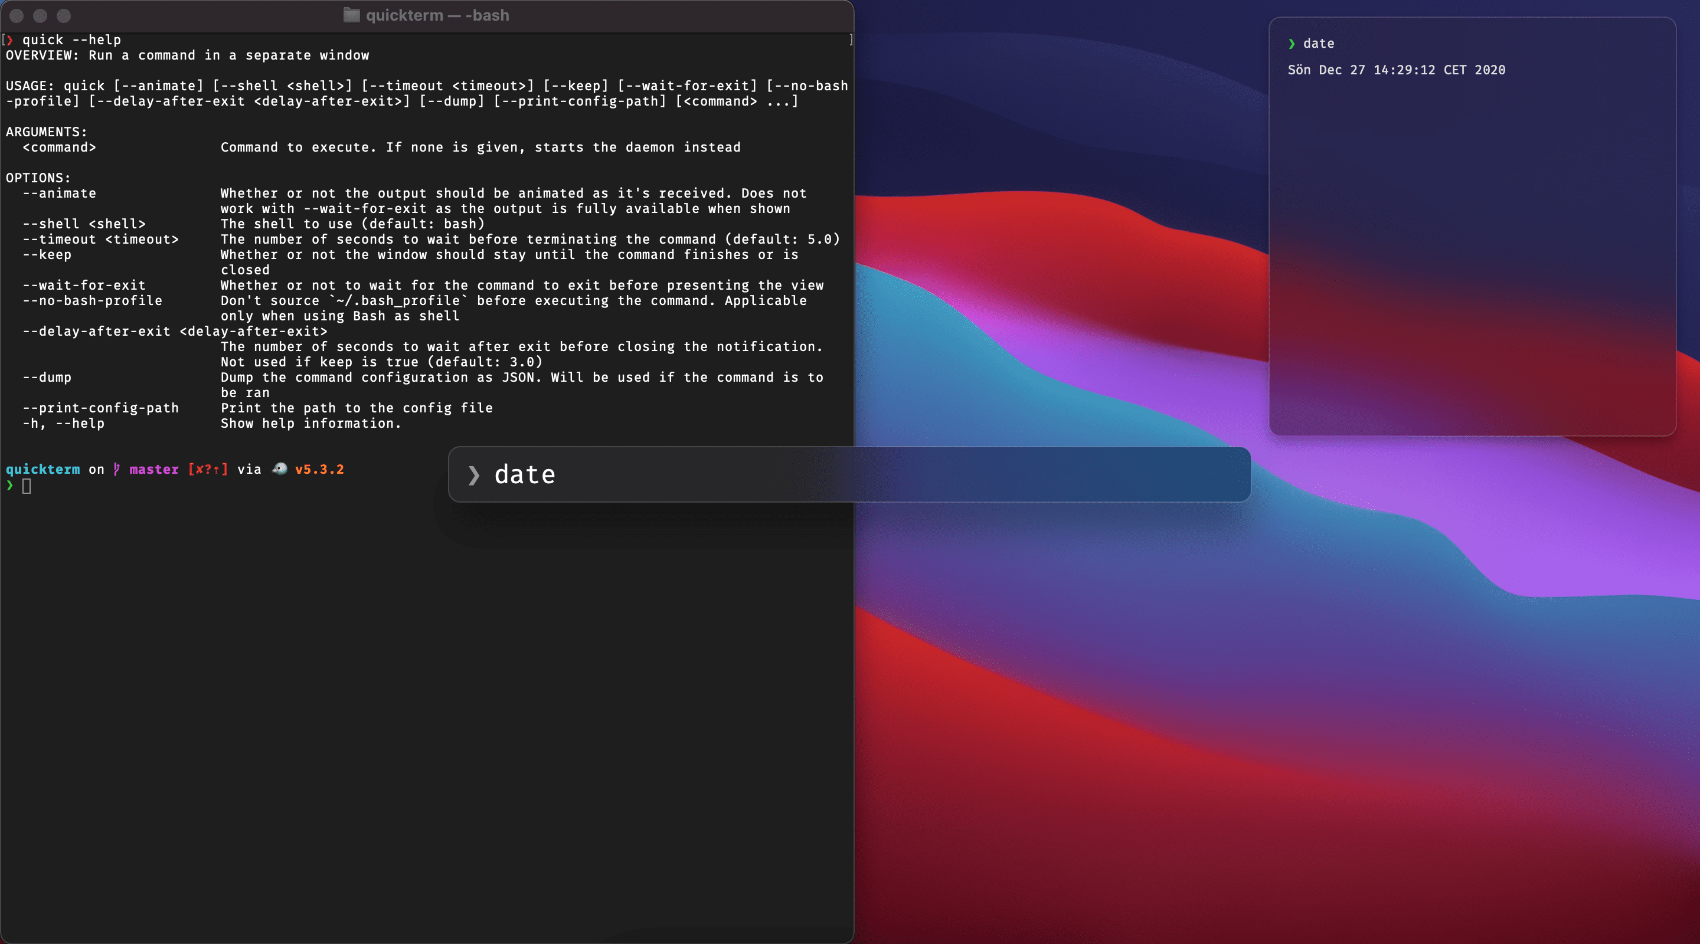Click the terminal cursor block at the prompt
This screenshot has height=944, width=1700.
click(x=27, y=486)
